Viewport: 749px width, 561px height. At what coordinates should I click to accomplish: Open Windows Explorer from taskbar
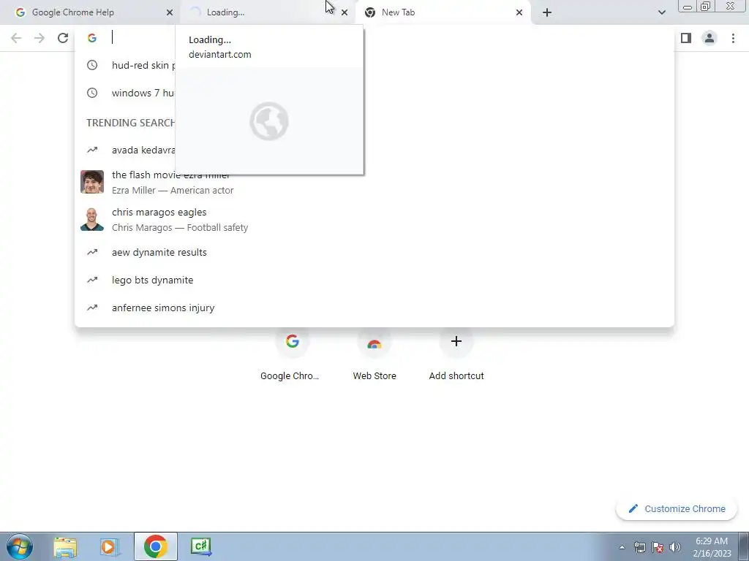(65, 546)
